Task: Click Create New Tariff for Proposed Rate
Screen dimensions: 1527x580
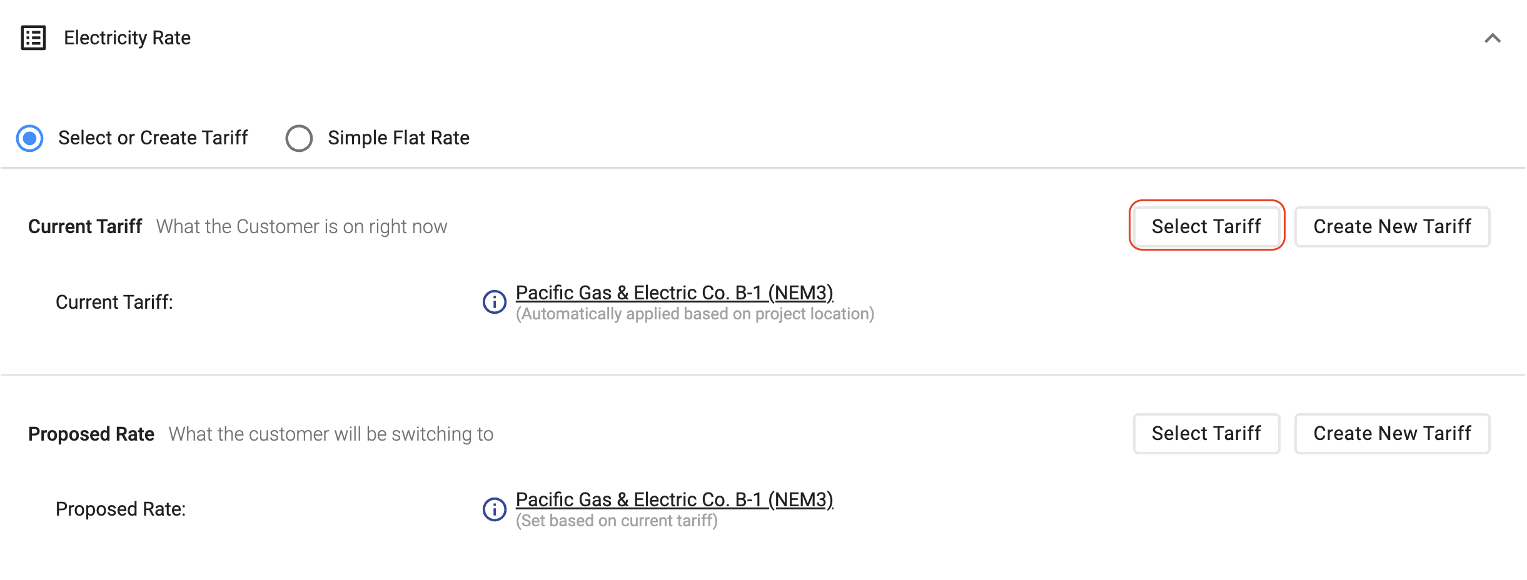Action: coord(1392,433)
